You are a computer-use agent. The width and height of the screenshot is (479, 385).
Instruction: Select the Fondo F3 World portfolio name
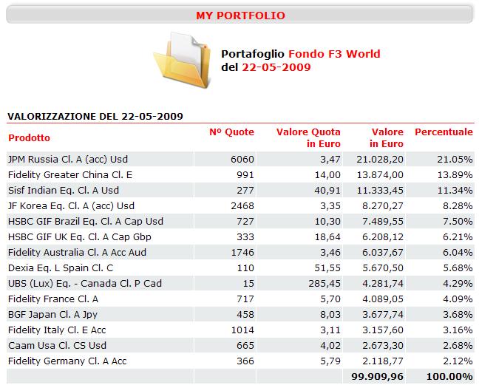[334, 54]
